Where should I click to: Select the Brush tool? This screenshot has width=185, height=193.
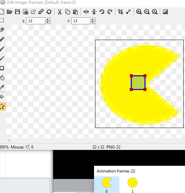pos(2,49)
